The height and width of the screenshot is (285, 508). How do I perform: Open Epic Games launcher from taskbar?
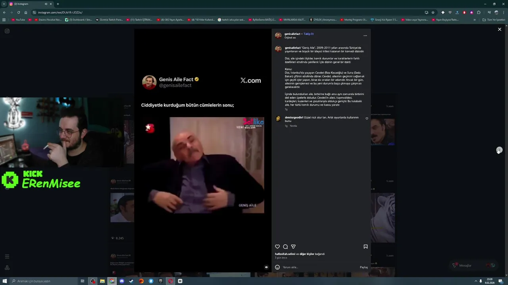[161, 281]
